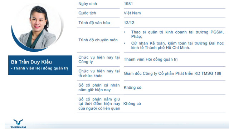Click the Quốc tịch label

(x=87, y=13)
